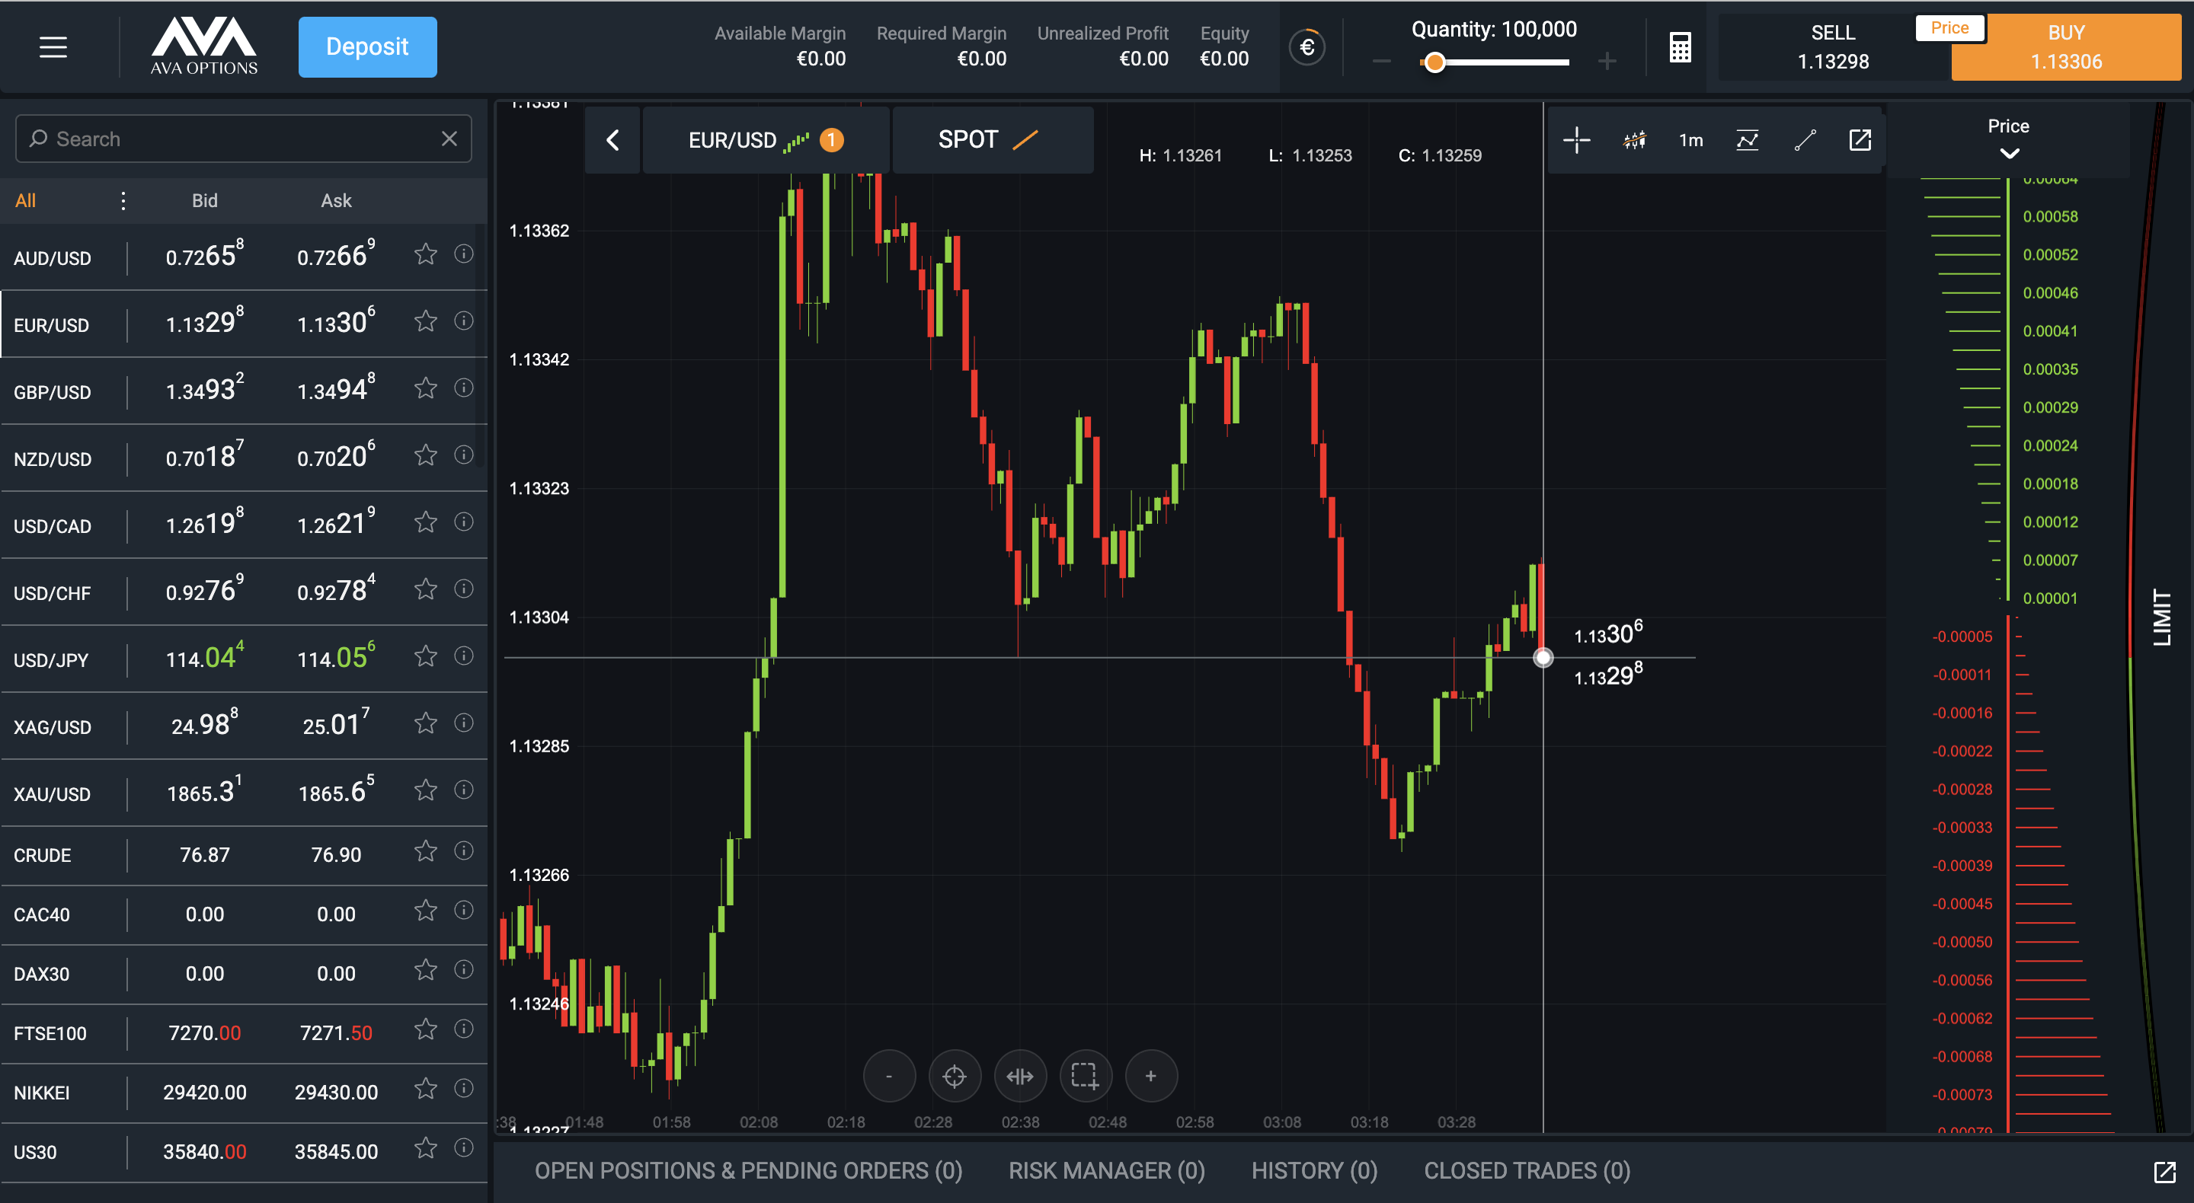Open NZD/USD info icon

tap(463, 455)
